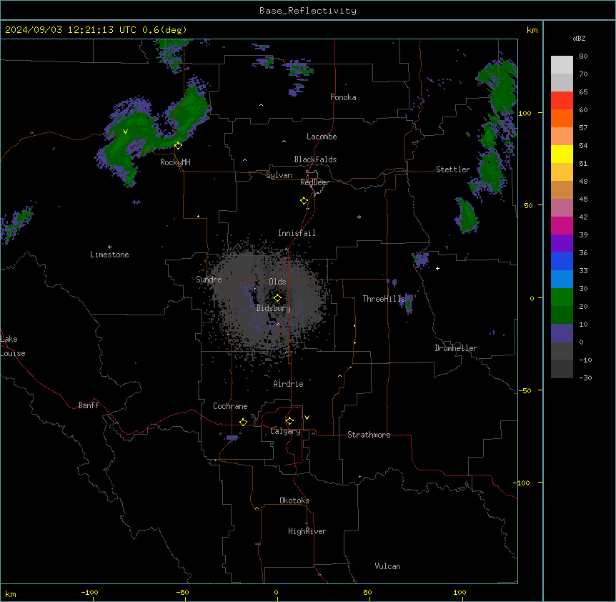This screenshot has width=616, height=602.
Task: Click the Lacombe city label
Action: tap(322, 137)
